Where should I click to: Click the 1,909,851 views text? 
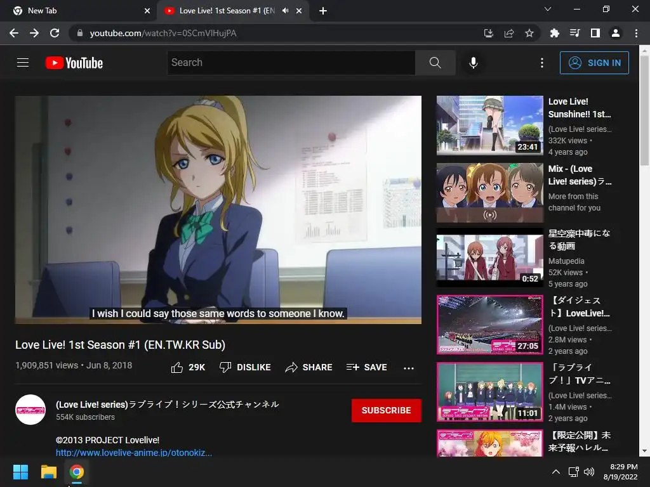[x=46, y=365]
